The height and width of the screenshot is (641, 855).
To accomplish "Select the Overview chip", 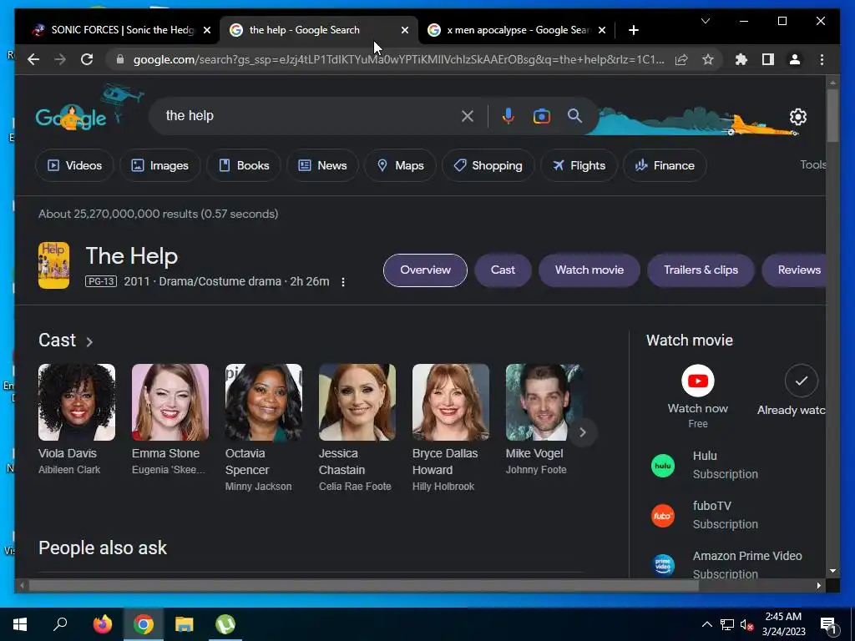I will tap(425, 270).
